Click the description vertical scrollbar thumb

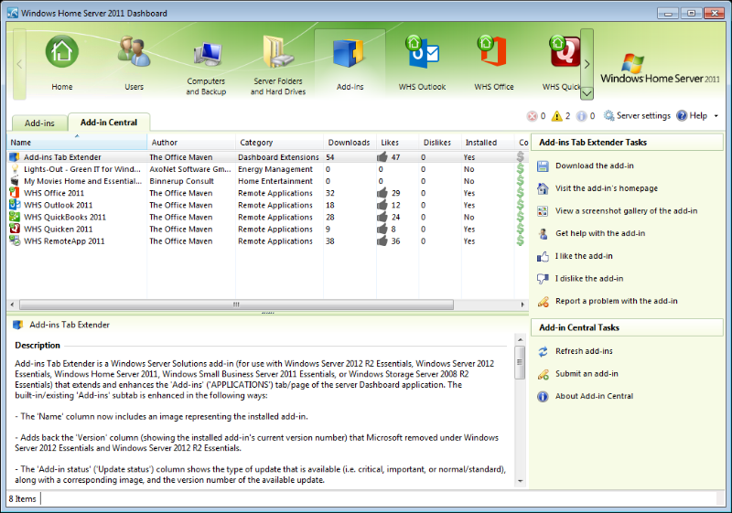click(x=520, y=362)
